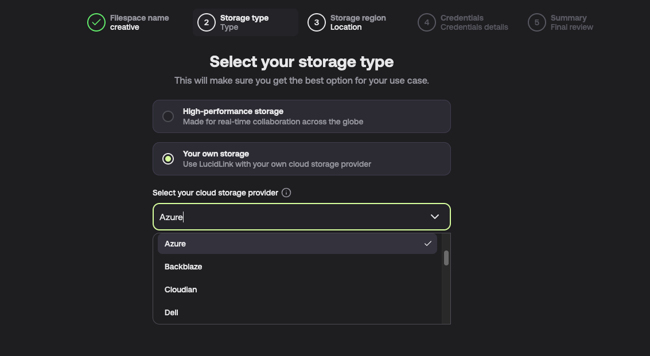This screenshot has height=356, width=650.
Task: Click the Select your cloud storage provider label
Action: [215, 193]
